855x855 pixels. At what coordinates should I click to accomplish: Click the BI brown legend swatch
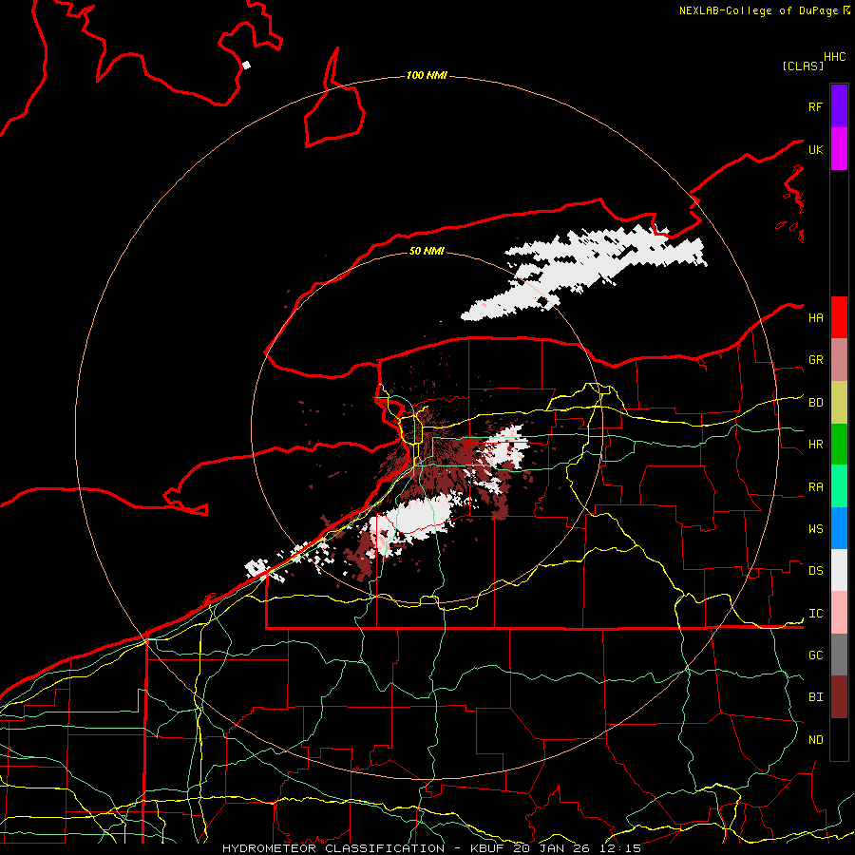pos(839,697)
